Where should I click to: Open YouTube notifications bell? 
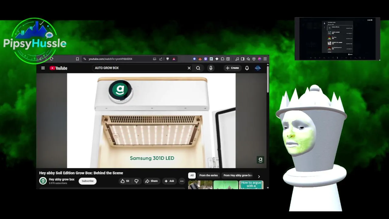coord(247,68)
